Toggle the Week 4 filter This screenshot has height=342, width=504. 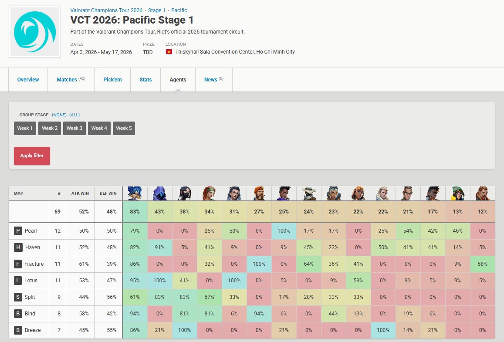[x=99, y=128]
